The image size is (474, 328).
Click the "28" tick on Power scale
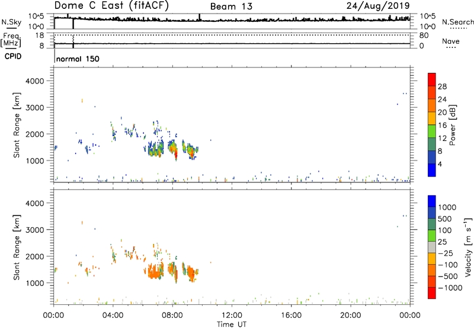coord(442,86)
